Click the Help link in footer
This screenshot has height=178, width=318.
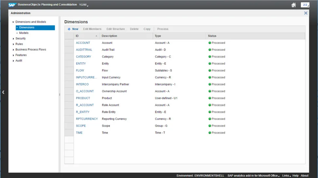(x=295, y=175)
